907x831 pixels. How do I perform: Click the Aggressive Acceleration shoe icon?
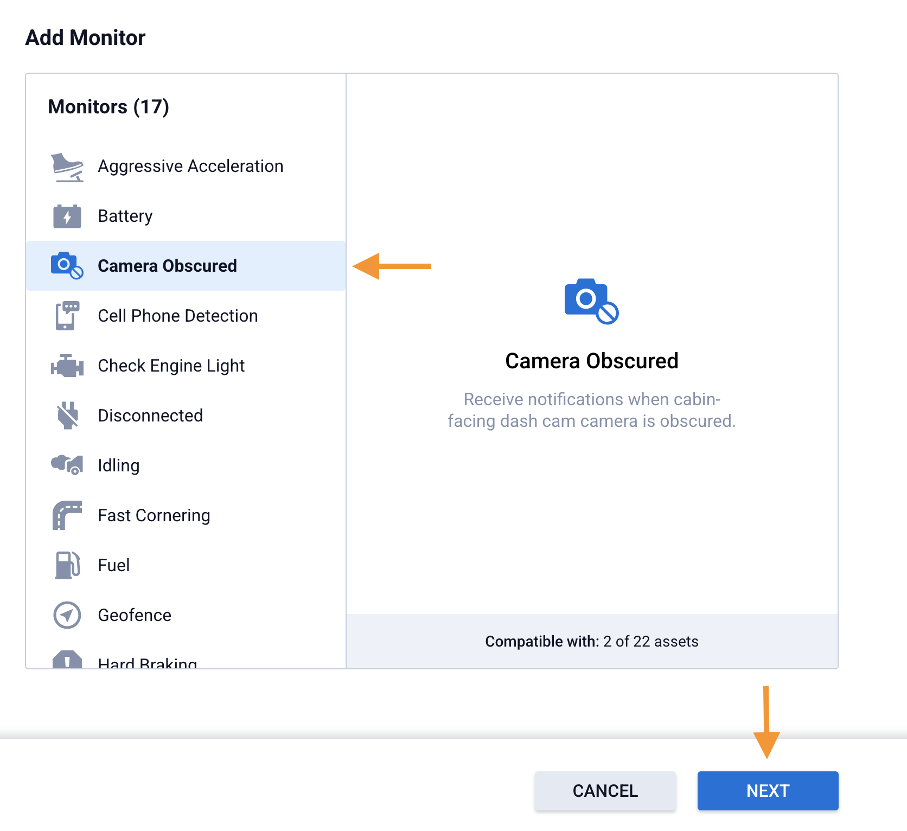pos(67,167)
